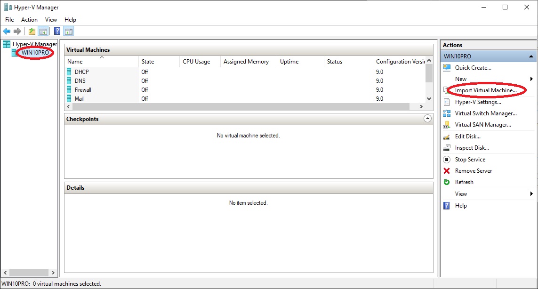Open the Help menu in menu bar
Screen dimensions: 538x289
pyautogui.click(x=70, y=20)
